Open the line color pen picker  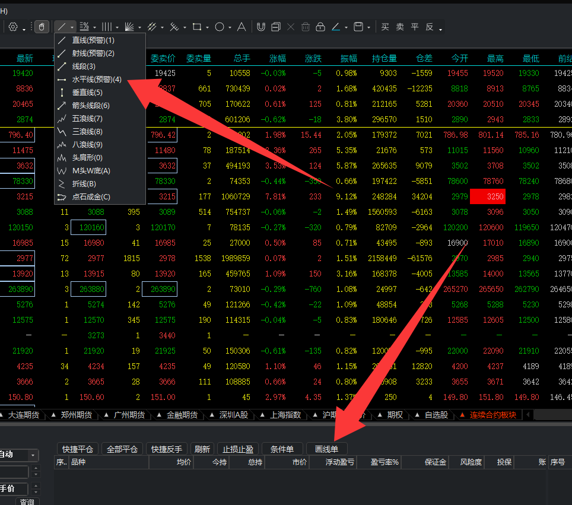point(336,27)
